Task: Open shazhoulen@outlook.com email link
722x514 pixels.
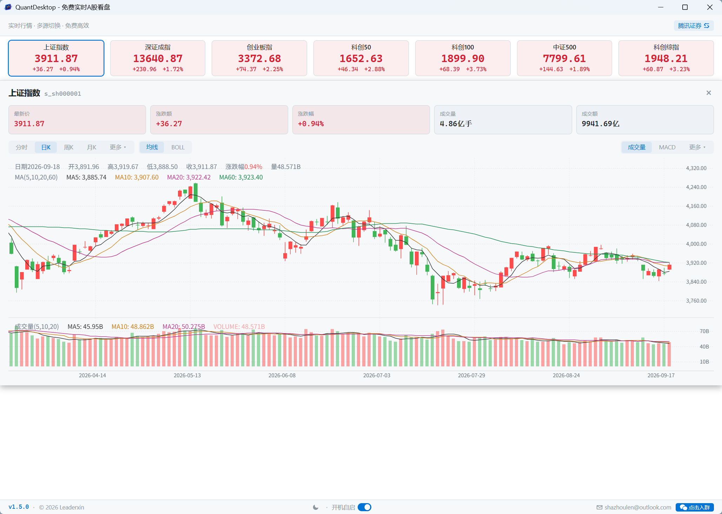Action: (x=638, y=507)
